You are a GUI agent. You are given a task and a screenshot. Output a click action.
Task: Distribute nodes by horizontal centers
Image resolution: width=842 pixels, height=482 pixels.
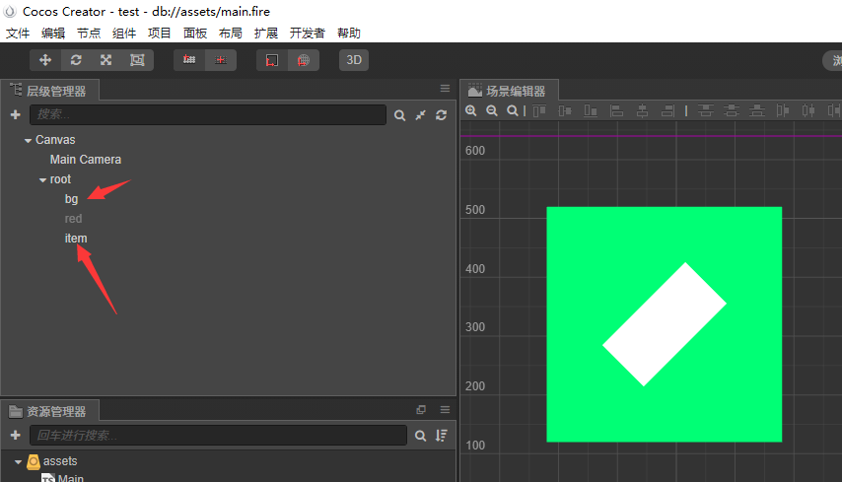pos(808,110)
